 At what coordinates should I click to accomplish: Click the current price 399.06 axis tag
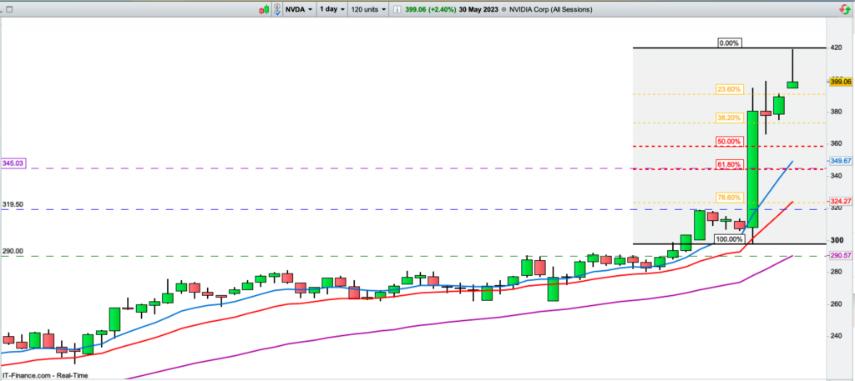click(839, 82)
